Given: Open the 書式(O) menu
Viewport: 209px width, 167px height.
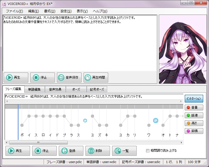Looking at the screenshot, I should [50, 11].
